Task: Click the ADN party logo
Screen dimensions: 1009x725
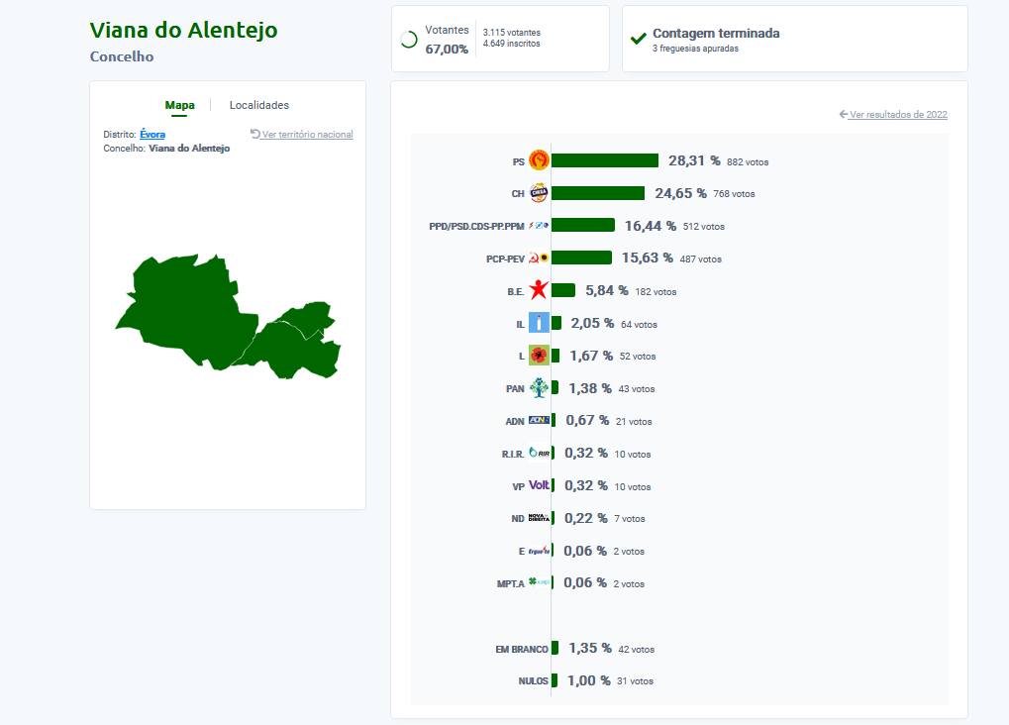Action: (539, 420)
